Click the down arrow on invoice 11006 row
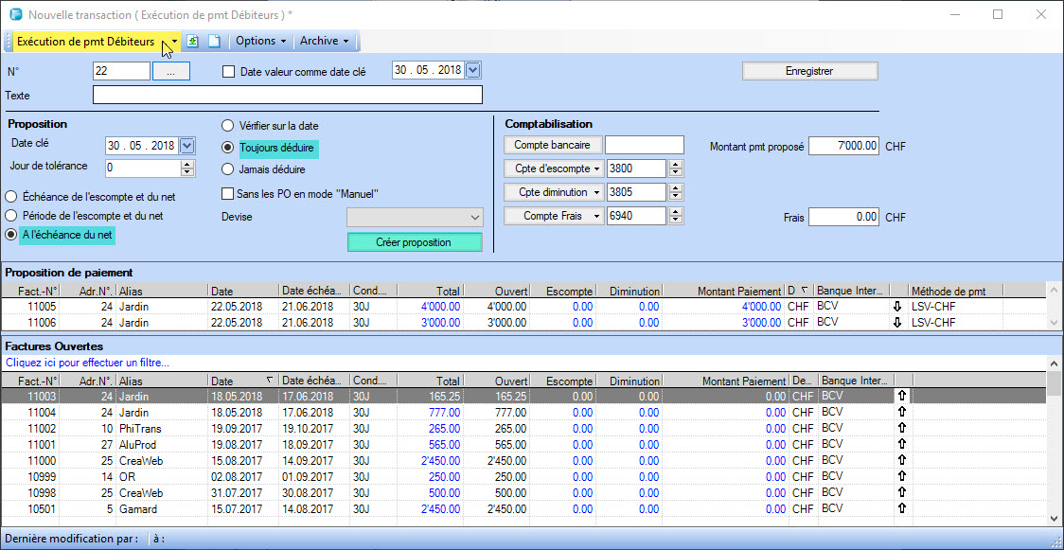The height and width of the screenshot is (550, 1064). 897,322
